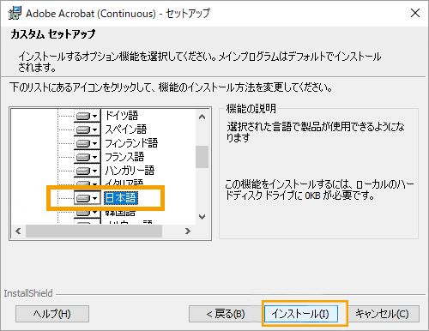Click the インストール(I) button
Image resolution: width=429 pixels, height=331 pixels.
pos(301,314)
